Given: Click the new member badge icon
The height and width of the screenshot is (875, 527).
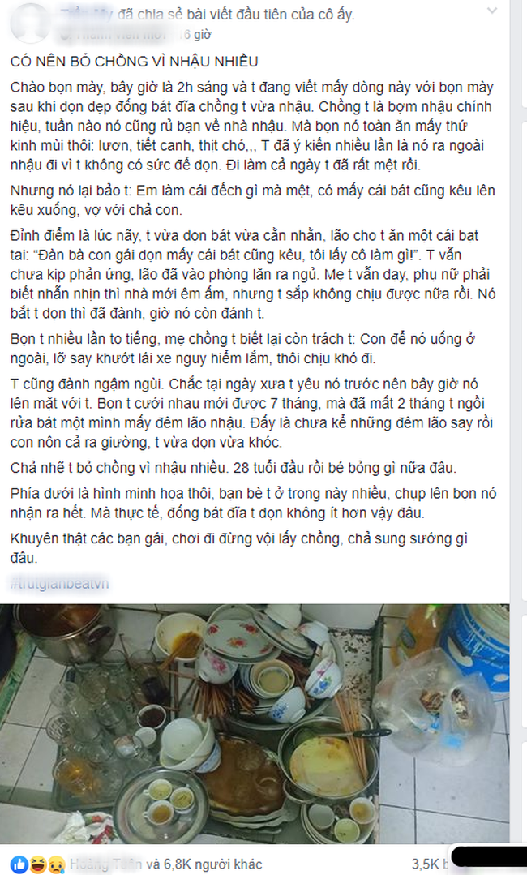Looking at the screenshot, I should (64, 35).
